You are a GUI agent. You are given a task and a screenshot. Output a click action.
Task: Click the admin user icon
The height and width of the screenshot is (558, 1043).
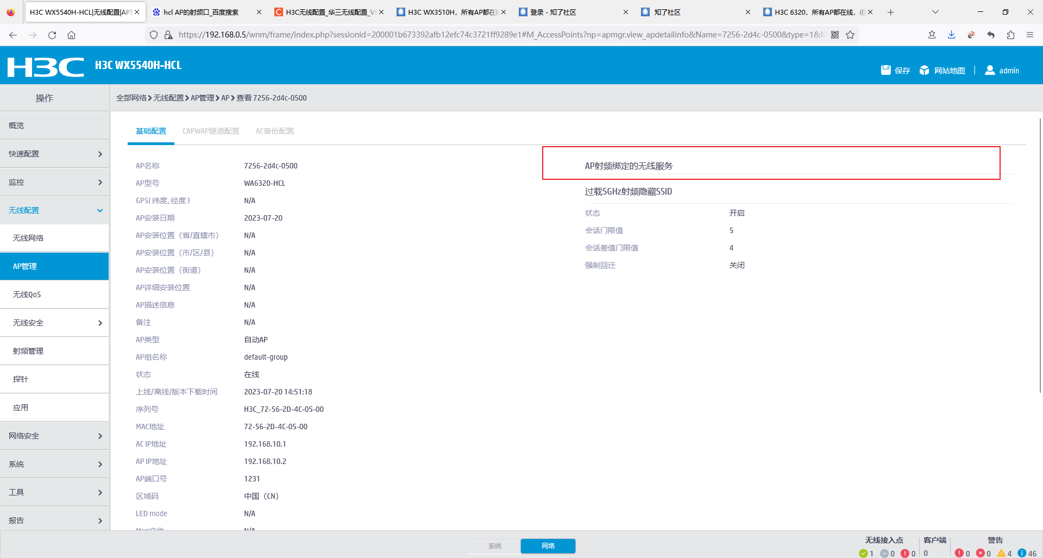point(990,70)
